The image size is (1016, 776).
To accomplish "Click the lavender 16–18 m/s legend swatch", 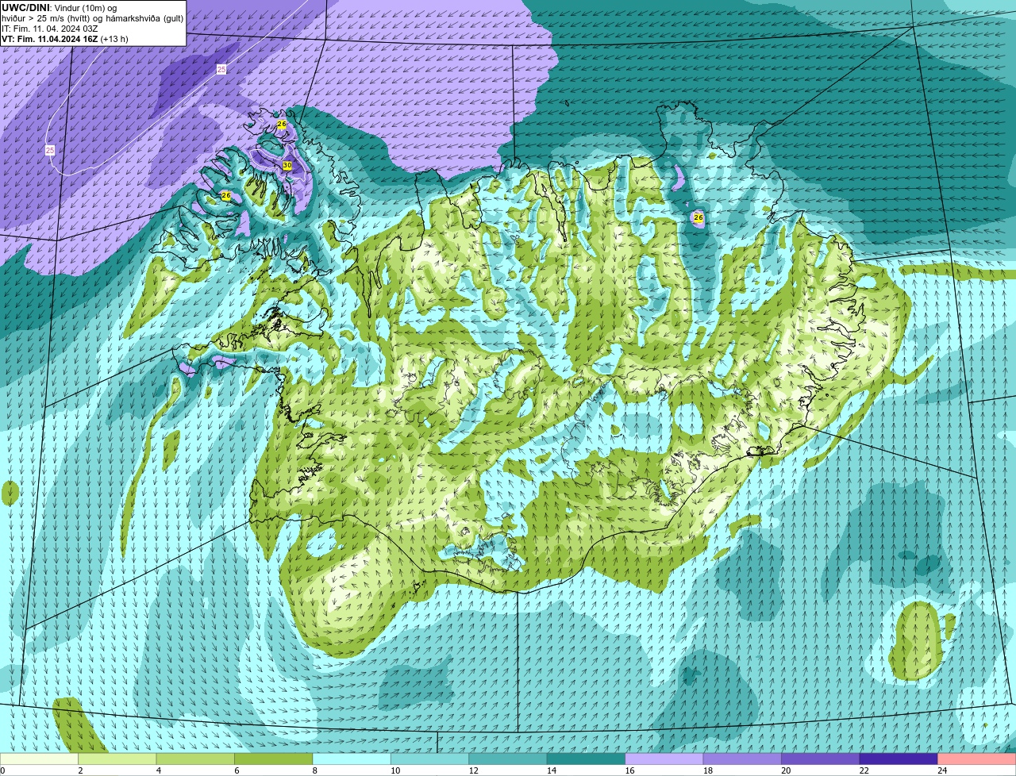I will 664,759.
